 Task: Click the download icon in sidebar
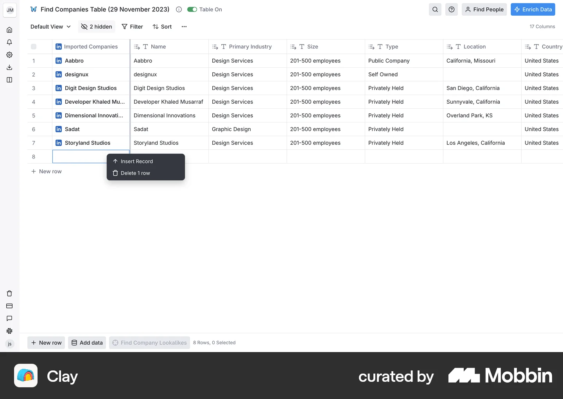pos(9,67)
